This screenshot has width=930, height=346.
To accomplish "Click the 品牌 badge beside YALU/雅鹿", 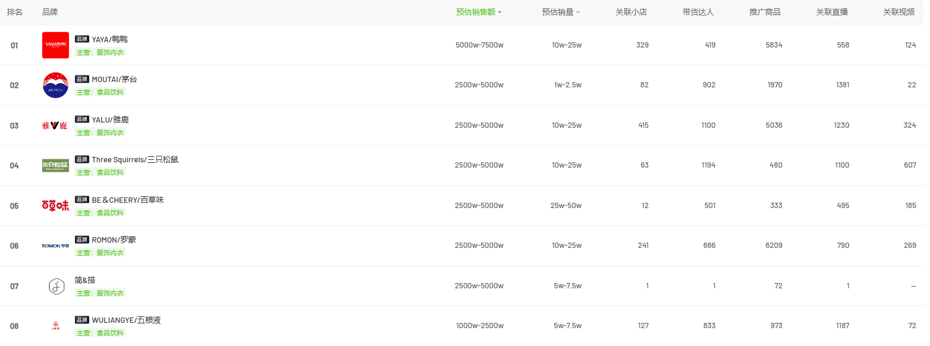I will (x=82, y=119).
